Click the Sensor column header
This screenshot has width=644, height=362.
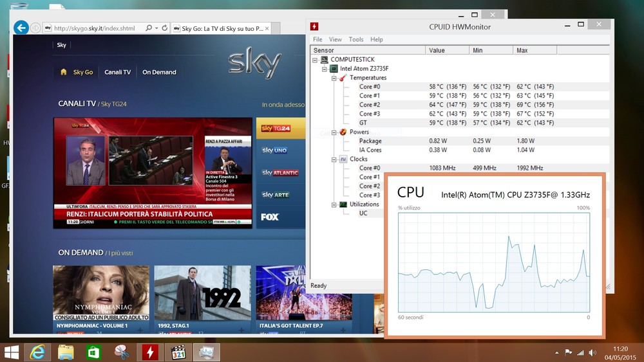pyautogui.click(x=368, y=50)
